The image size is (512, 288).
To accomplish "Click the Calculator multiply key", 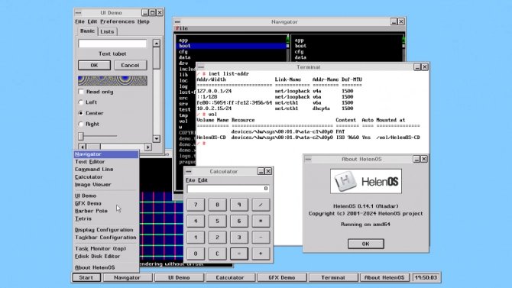I will (261, 221).
